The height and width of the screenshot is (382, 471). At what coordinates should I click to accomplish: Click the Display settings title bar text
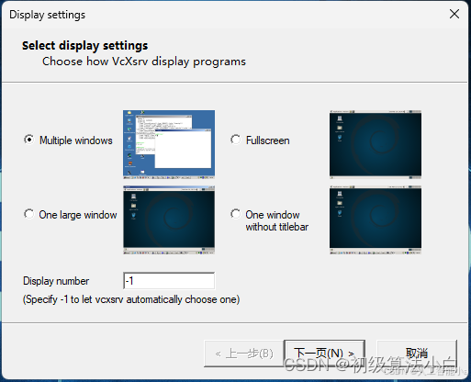(48, 15)
